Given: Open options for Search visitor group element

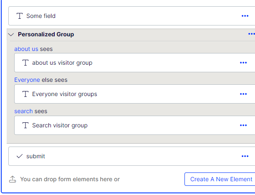Looking at the screenshot, I should pos(243,125).
